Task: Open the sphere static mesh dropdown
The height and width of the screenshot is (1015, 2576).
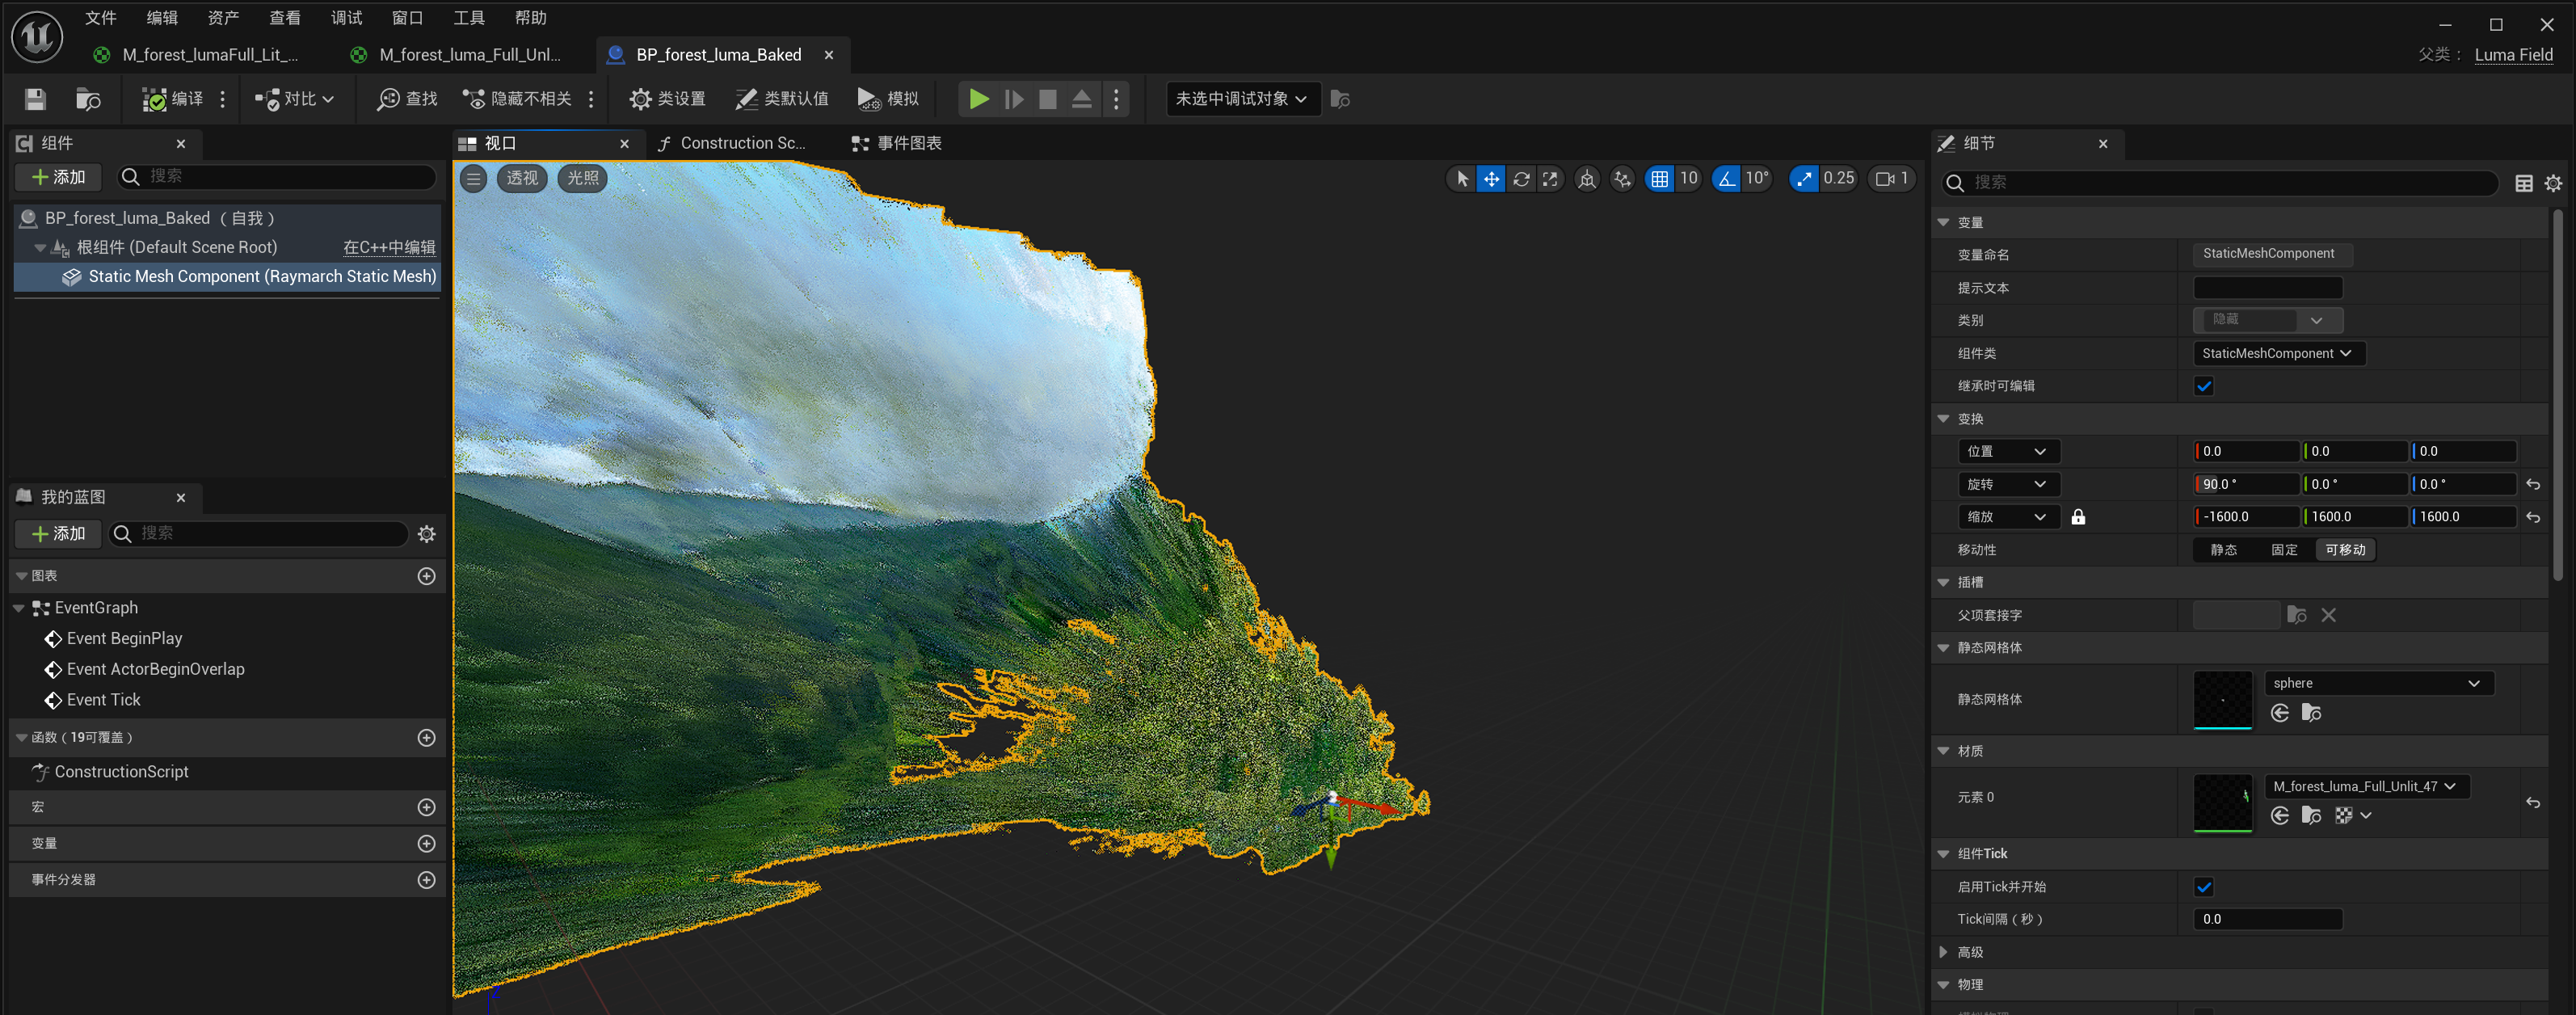Action: 2378,683
